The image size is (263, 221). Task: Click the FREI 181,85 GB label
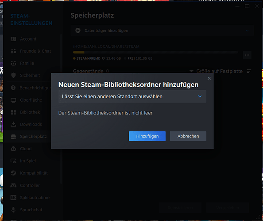tap(140, 58)
